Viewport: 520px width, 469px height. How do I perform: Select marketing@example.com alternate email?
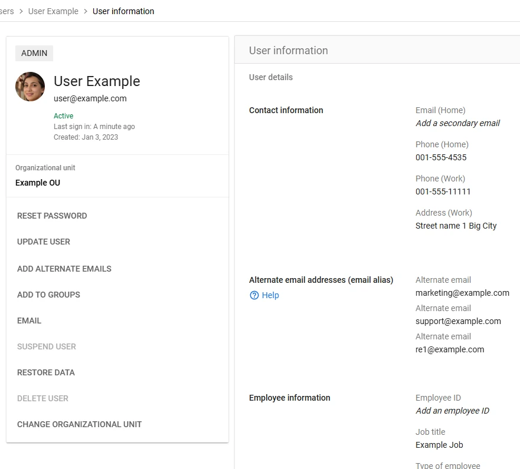462,293
